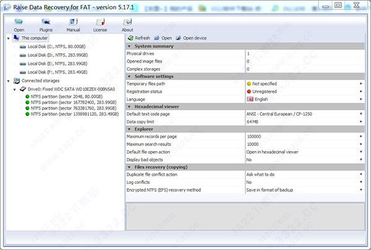Click Open beside Refresh
This screenshot has width=371, height=250.
tap(163, 38)
